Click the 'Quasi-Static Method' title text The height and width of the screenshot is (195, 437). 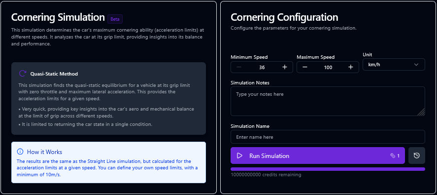(54, 74)
